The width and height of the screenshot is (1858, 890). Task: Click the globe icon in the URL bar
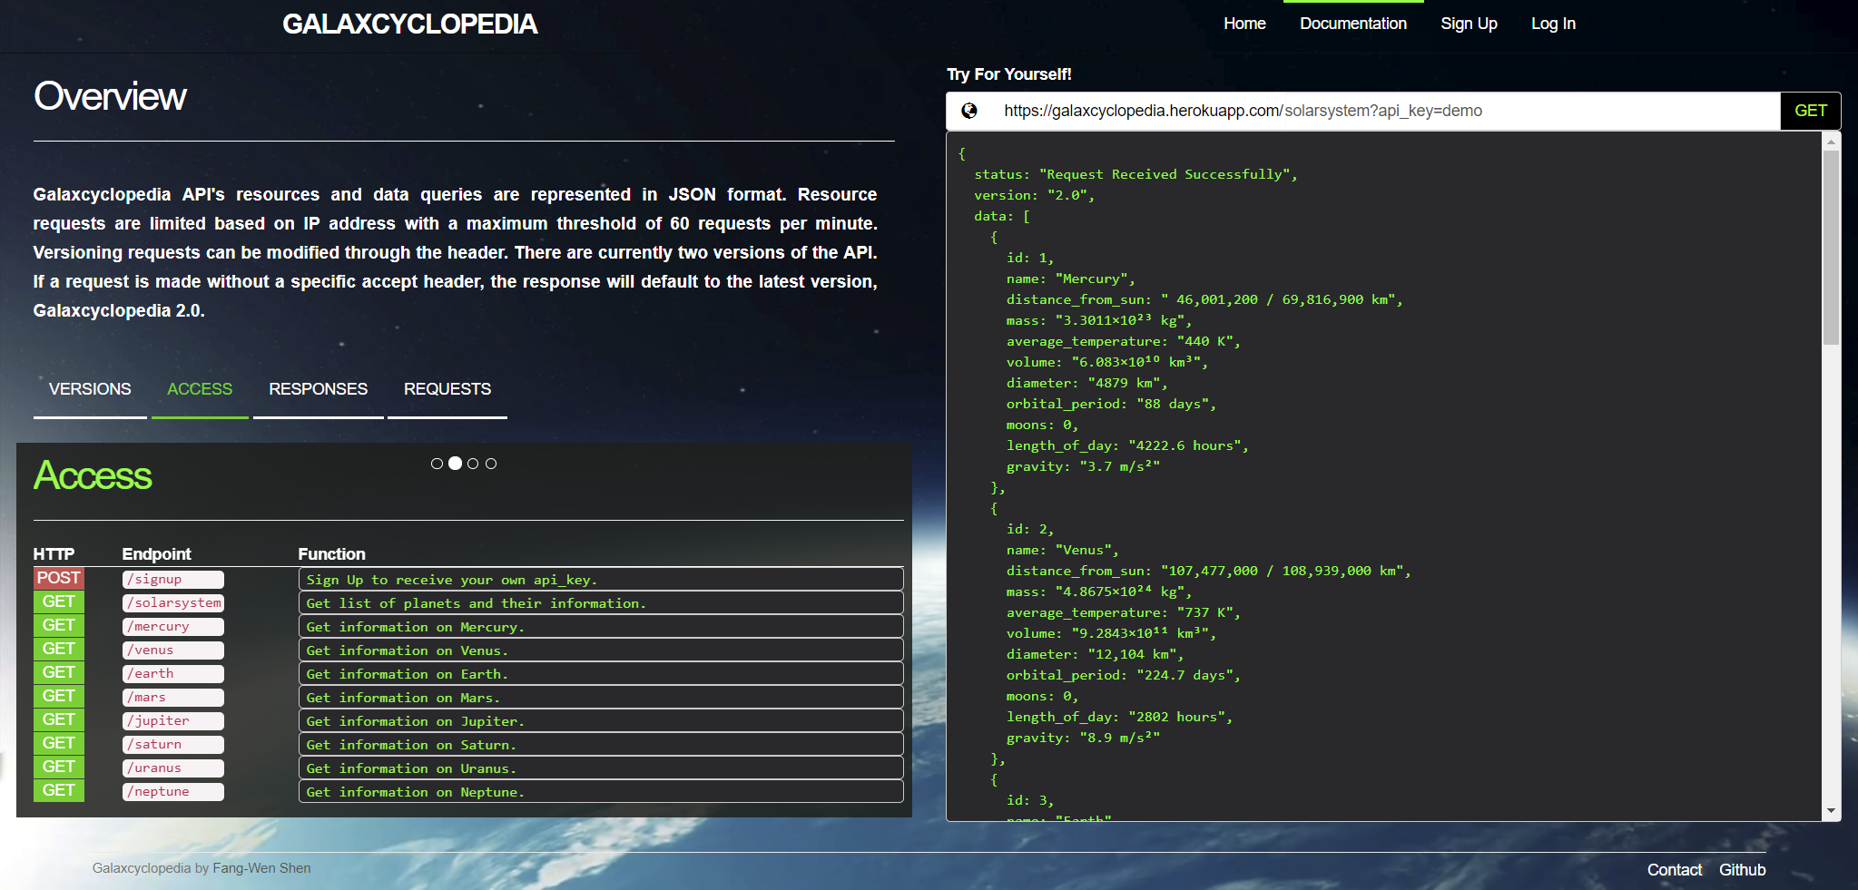969,111
